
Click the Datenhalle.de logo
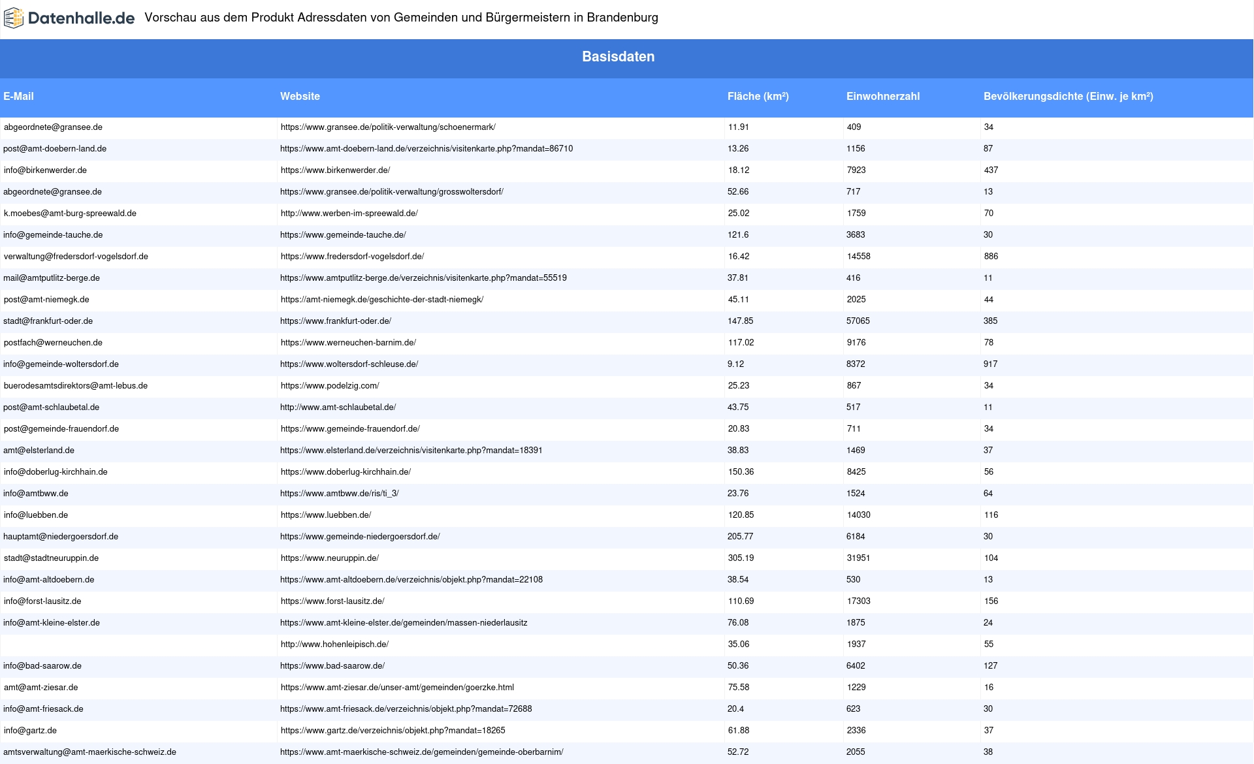(x=69, y=18)
